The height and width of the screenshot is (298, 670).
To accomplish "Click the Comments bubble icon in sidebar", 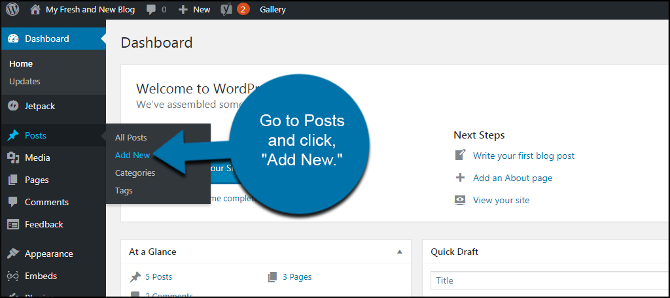I will coord(13,202).
